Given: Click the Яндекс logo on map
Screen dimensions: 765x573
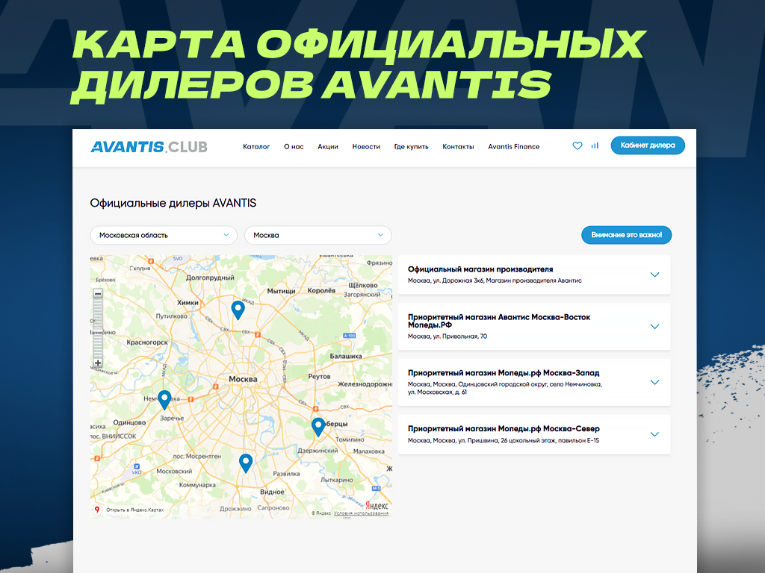Looking at the screenshot, I should [377, 506].
